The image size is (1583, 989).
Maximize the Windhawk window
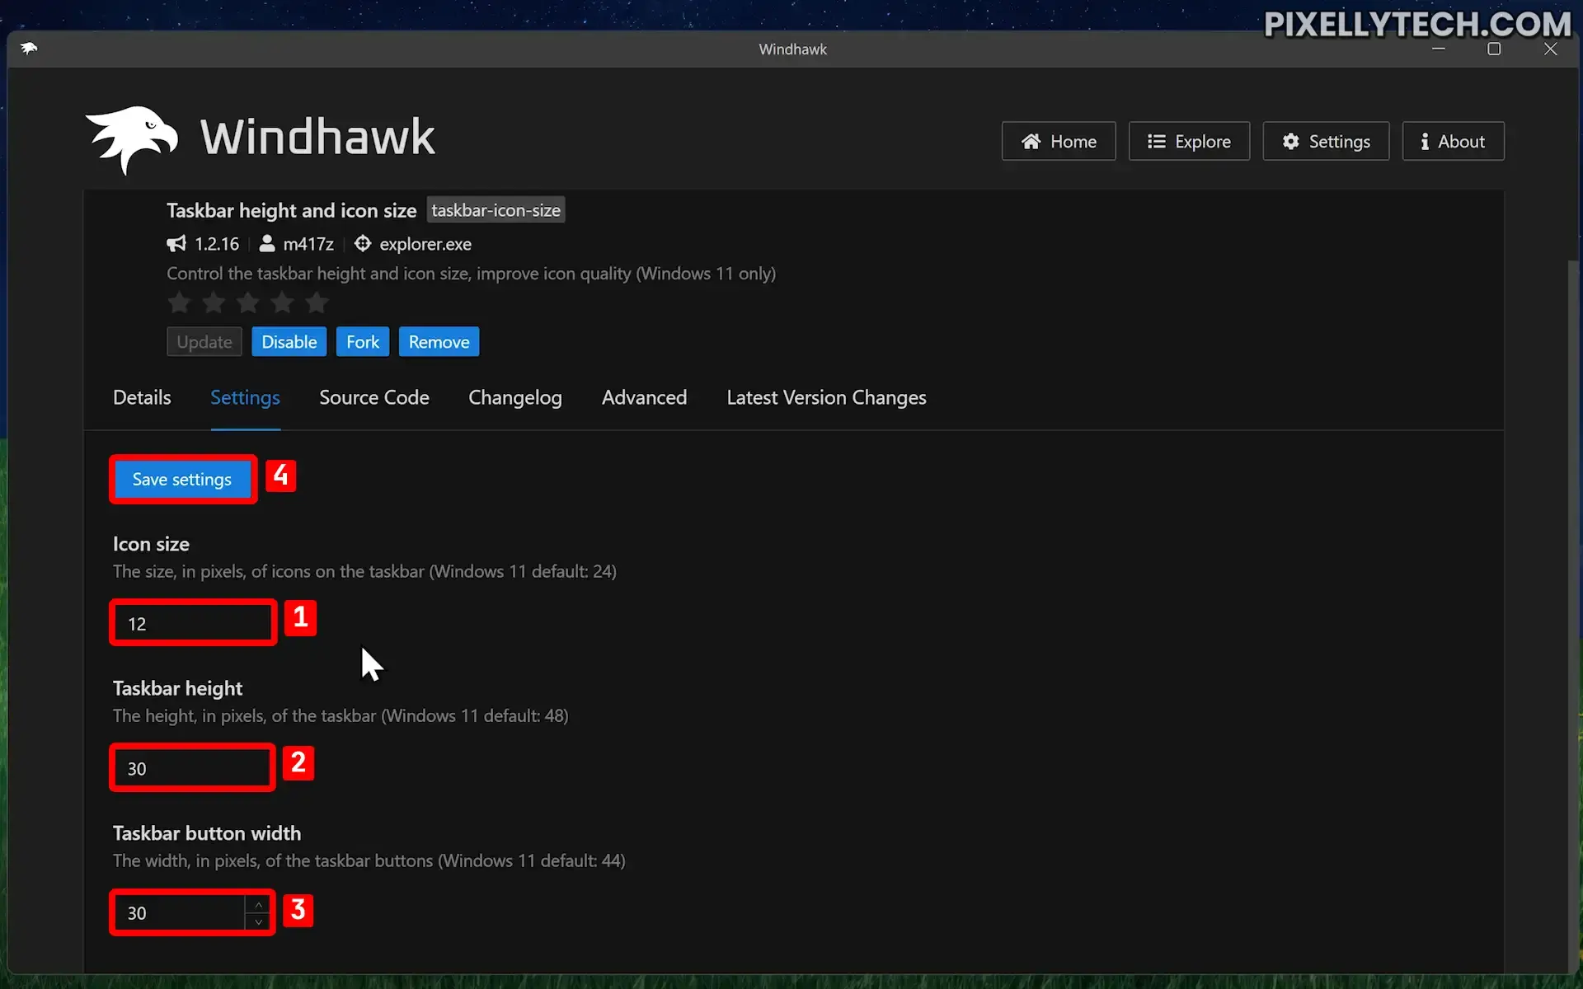click(x=1494, y=49)
